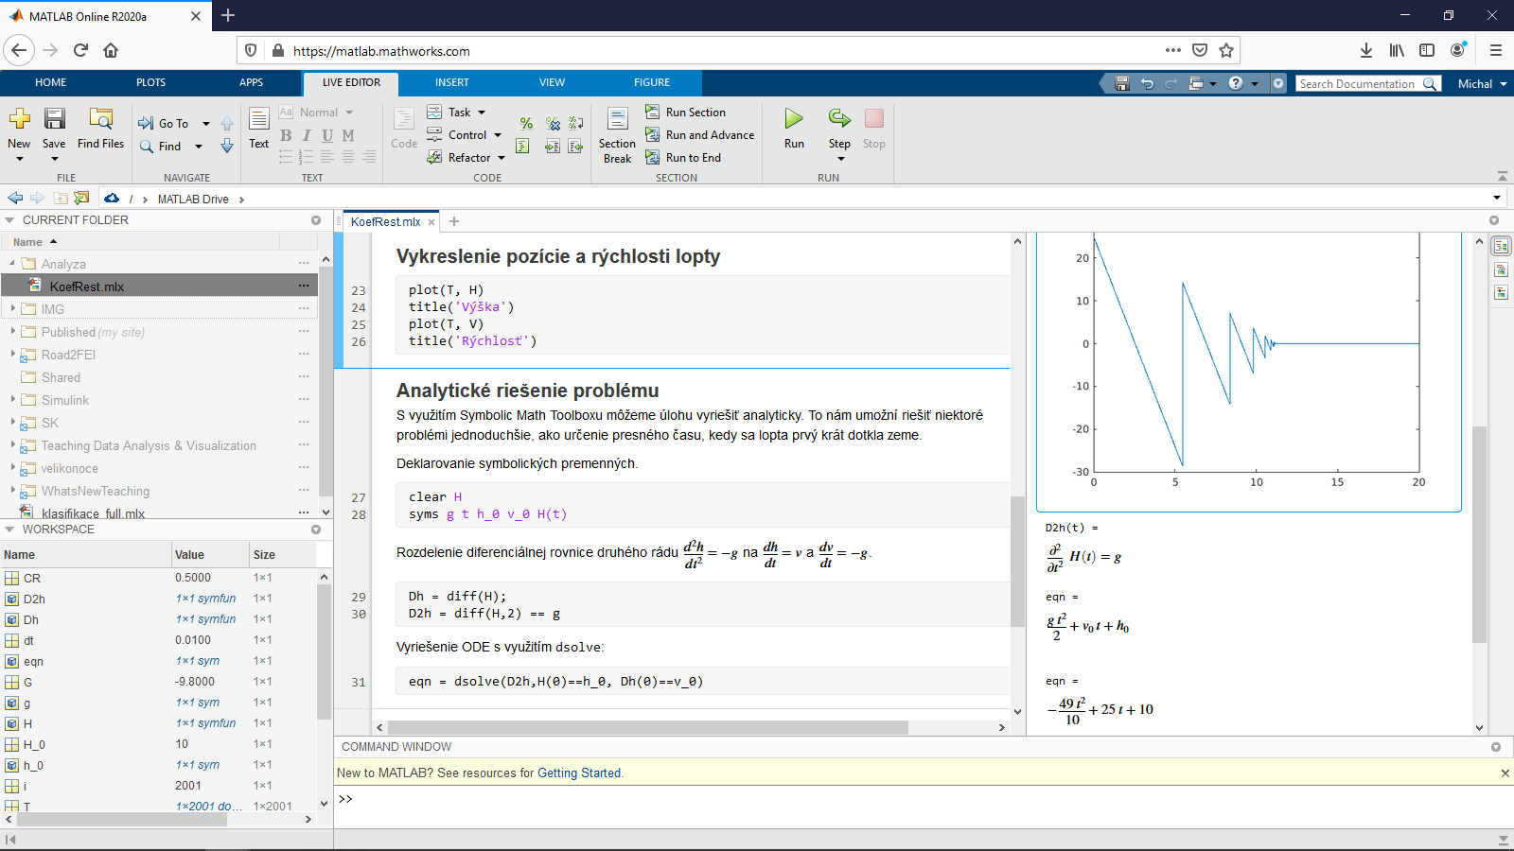Click the decrease indent icon
Image resolution: width=1514 pixels, height=851 pixels.
(575, 147)
